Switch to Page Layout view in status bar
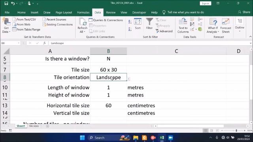 pyautogui.click(x=211, y=131)
